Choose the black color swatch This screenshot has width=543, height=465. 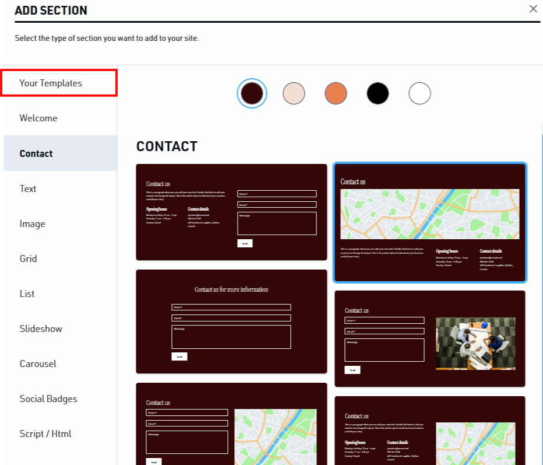tap(378, 93)
